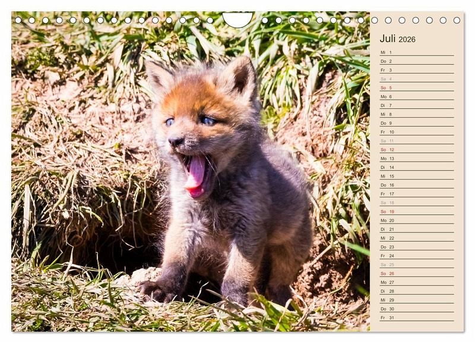Pick the red So 5 Sunday row
The height and width of the screenshot is (343, 475).
tap(416, 88)
